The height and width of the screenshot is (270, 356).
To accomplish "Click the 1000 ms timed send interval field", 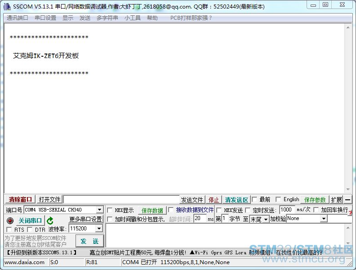I will click(x=287, y=210).
